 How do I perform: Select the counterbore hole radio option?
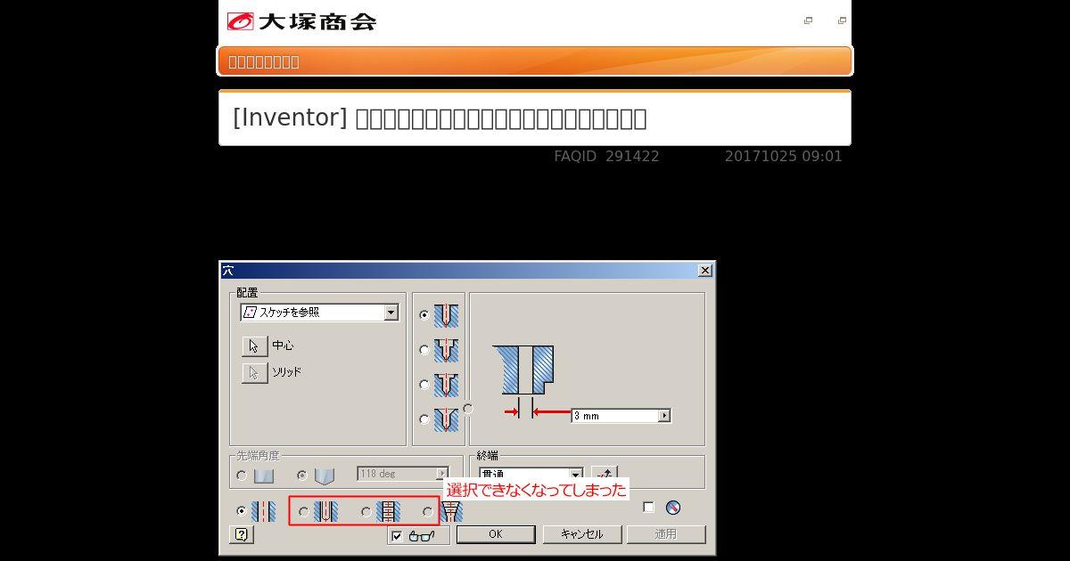pos(424,350)
